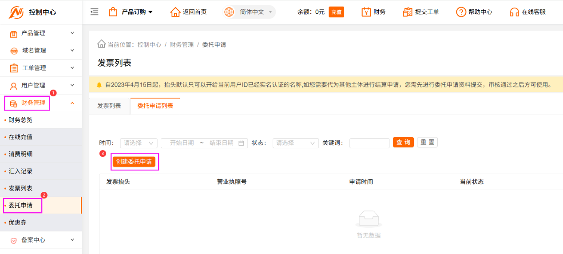
Task: Open the 时间 请选择 dropdown
Action: pyautogui.click(x=139, y=143)
